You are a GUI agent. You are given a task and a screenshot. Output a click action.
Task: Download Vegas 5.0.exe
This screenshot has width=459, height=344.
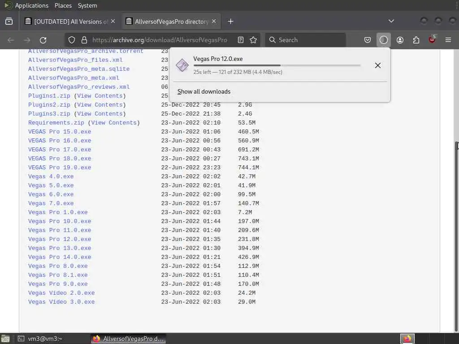point(51,185)
